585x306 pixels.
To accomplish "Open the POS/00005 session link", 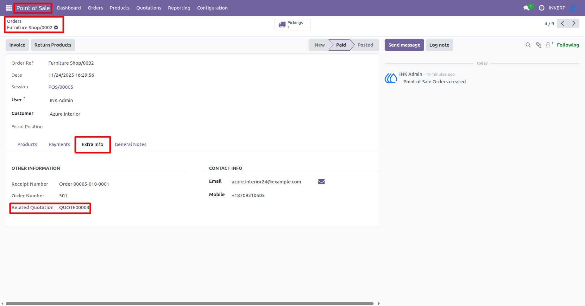I will (61, 87).
